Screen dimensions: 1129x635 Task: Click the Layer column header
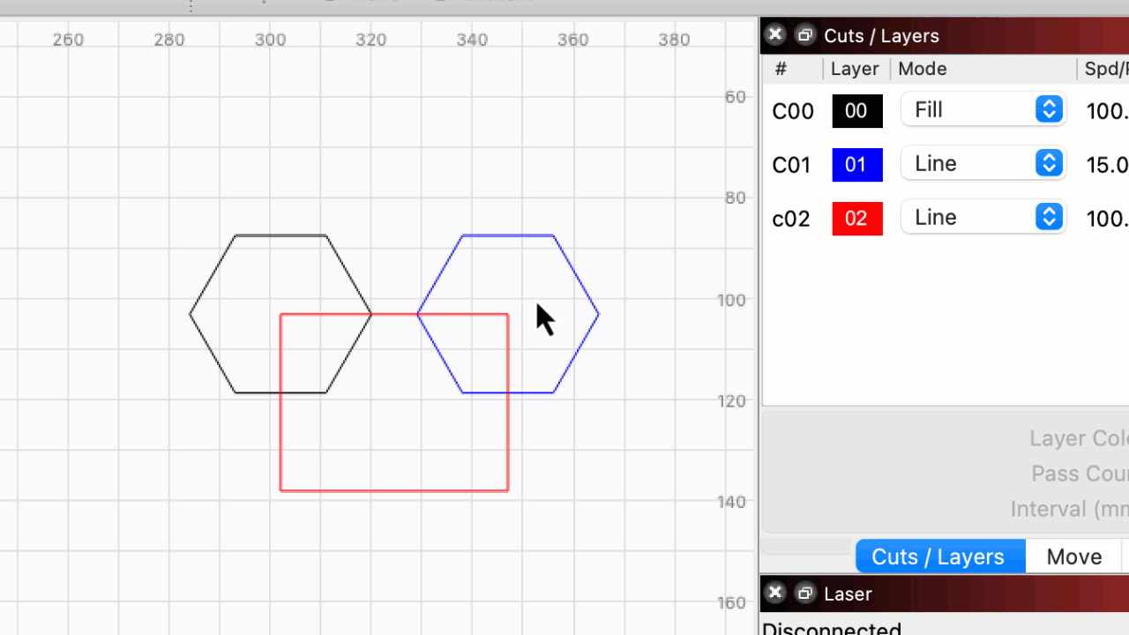pyautogui.click(x=854, y=69)
